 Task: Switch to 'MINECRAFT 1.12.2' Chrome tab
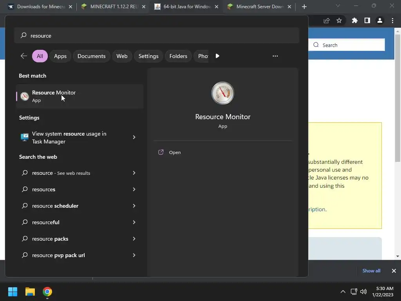tap(112, 7)
